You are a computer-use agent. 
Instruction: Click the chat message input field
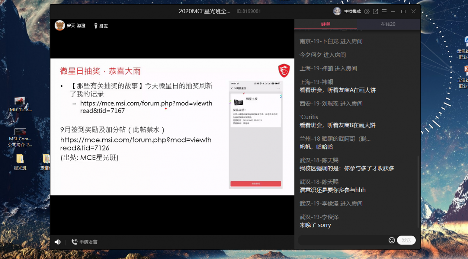[x=343, y=240]
